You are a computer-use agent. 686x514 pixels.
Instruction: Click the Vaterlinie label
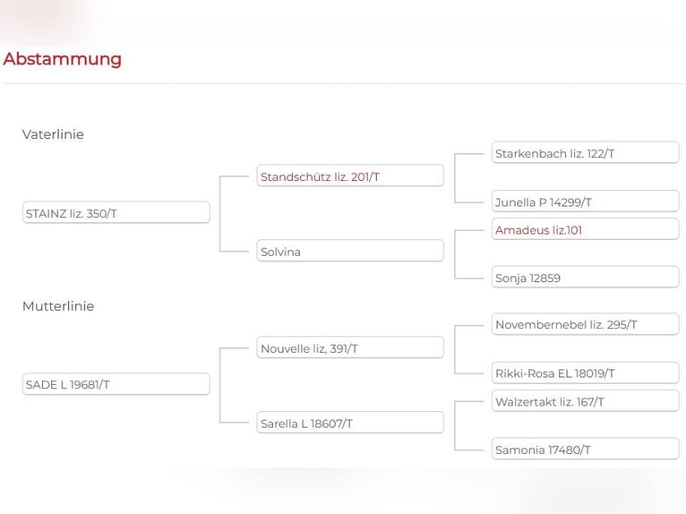(53, 134)
